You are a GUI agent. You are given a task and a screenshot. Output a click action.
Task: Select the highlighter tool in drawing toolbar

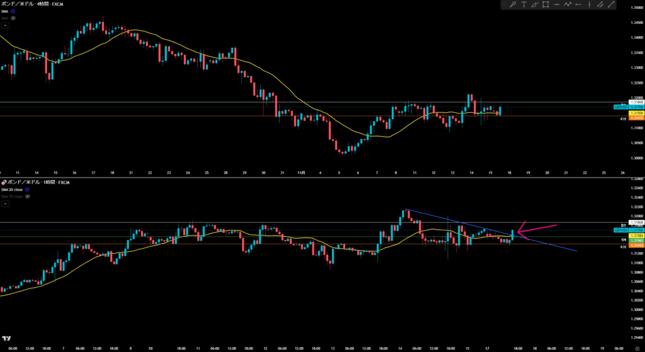[x=535, y=5]
